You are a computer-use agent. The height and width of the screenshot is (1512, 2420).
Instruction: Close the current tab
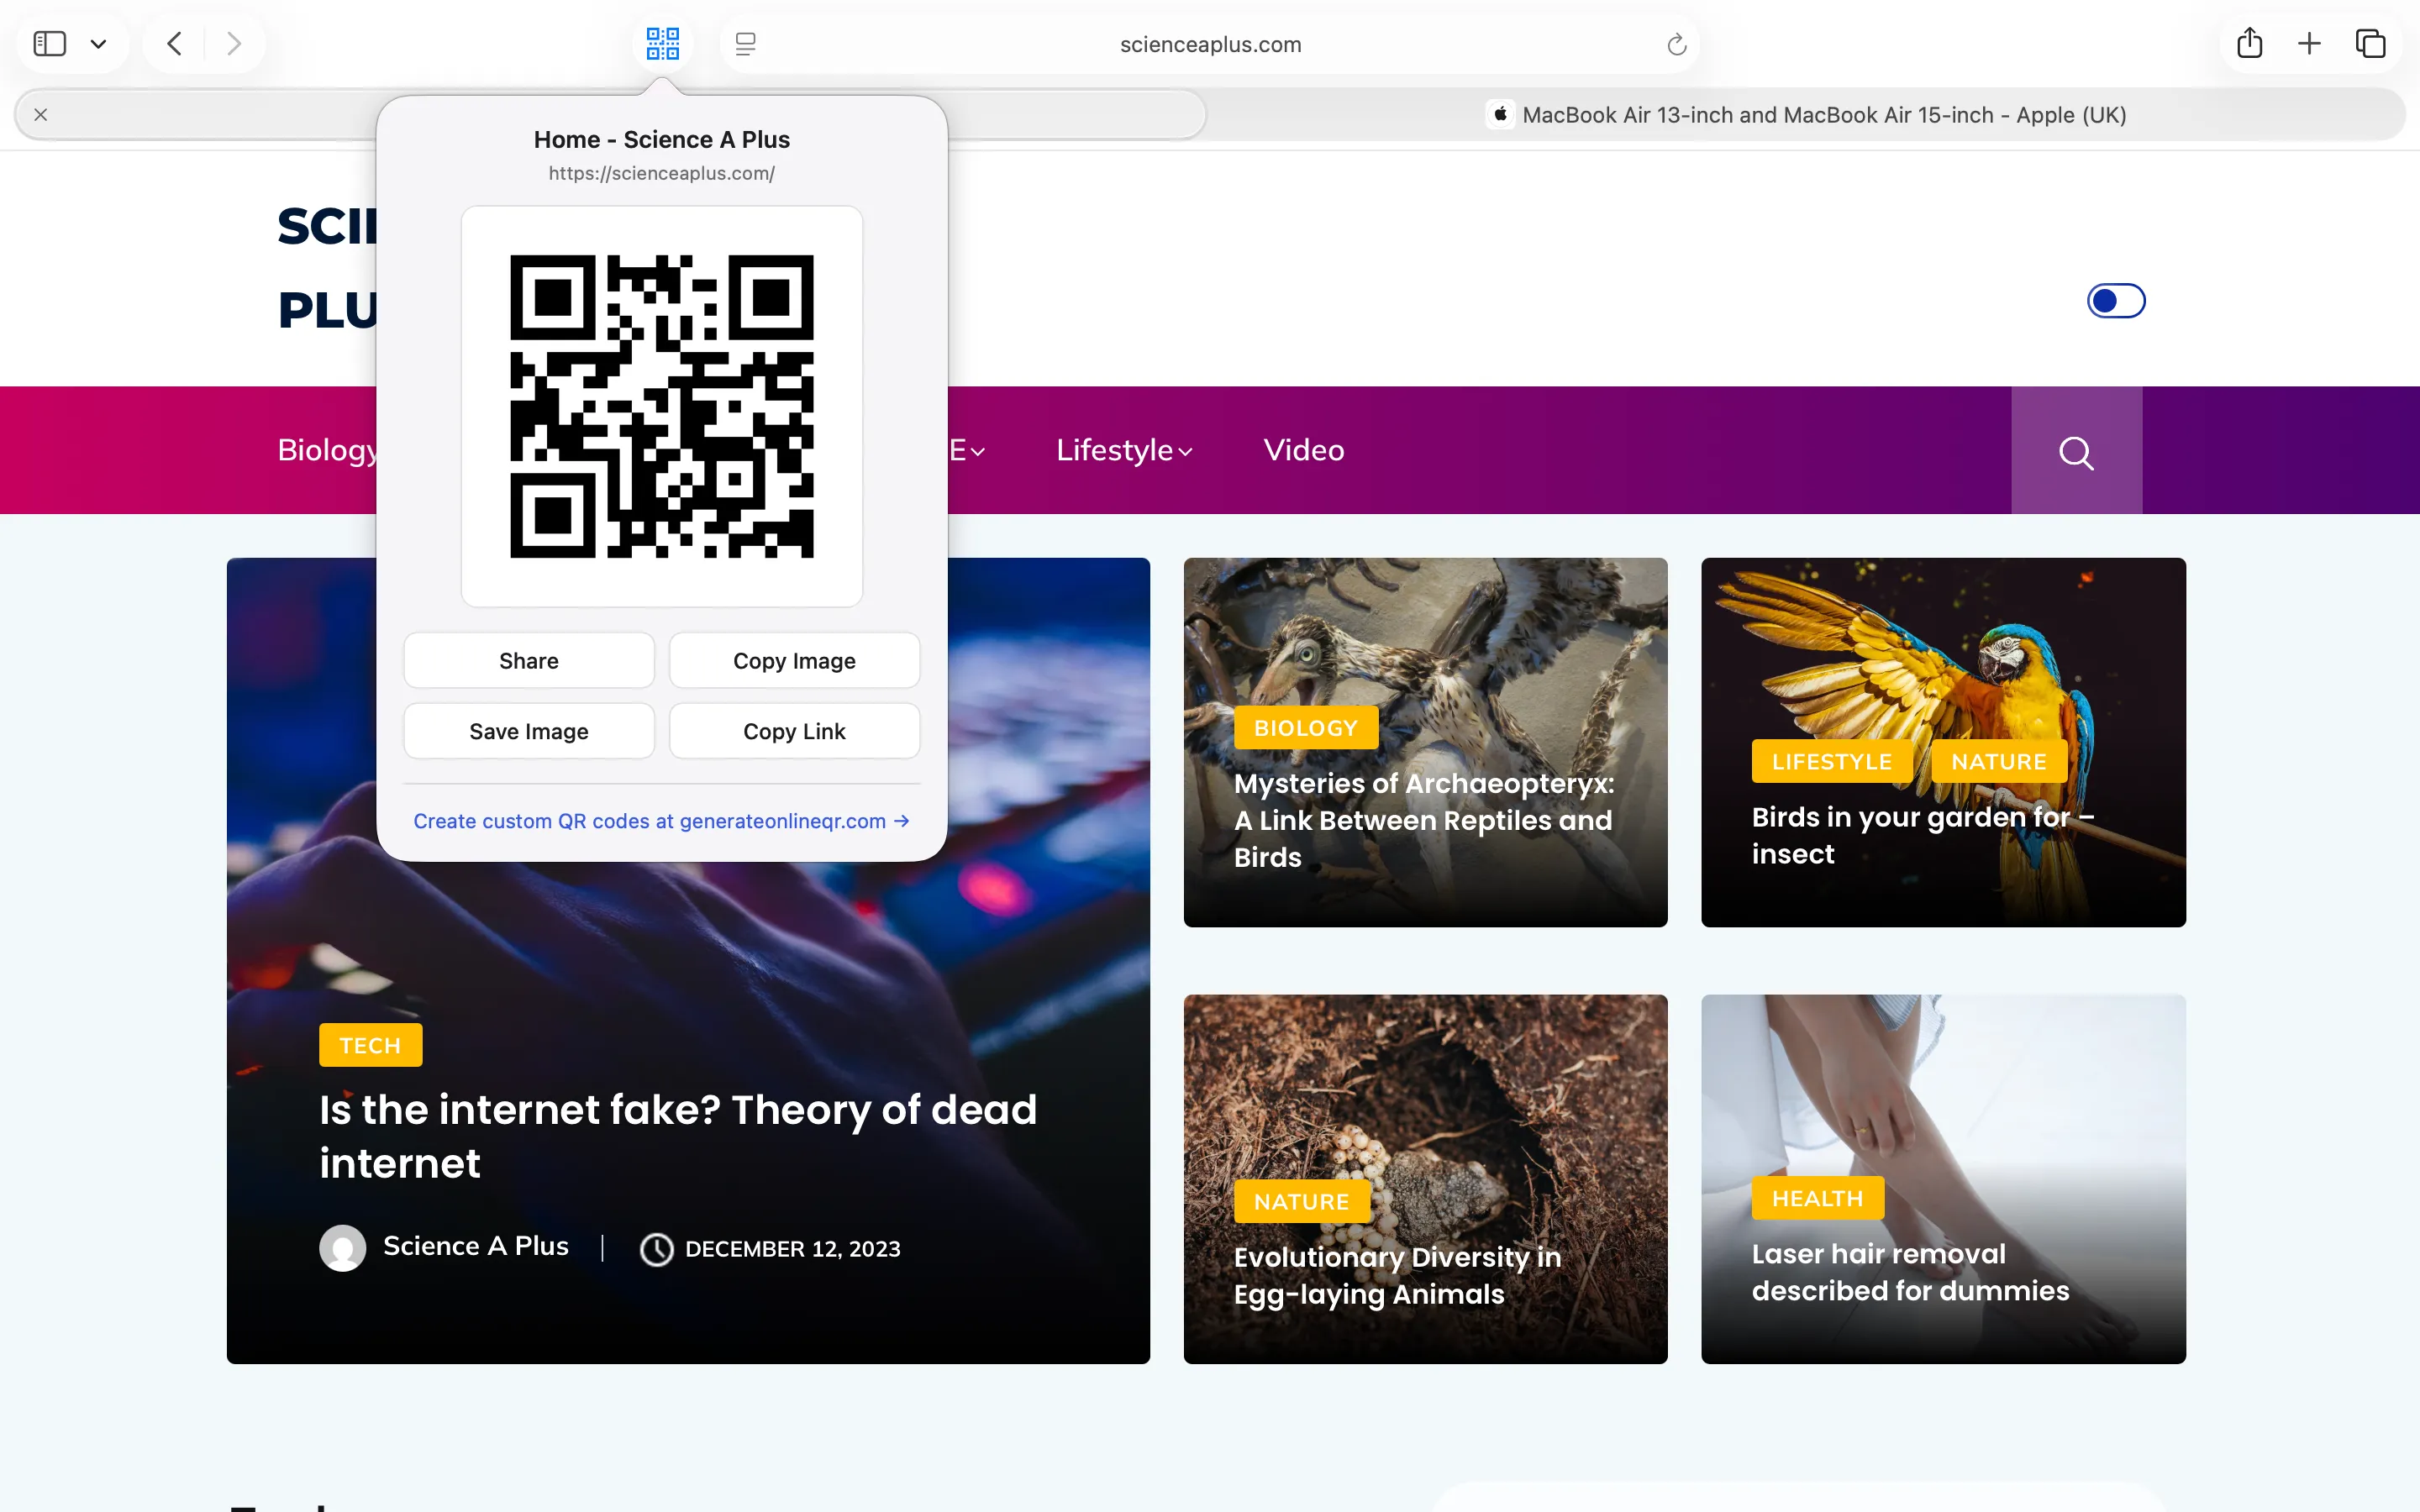click(41, 115)
